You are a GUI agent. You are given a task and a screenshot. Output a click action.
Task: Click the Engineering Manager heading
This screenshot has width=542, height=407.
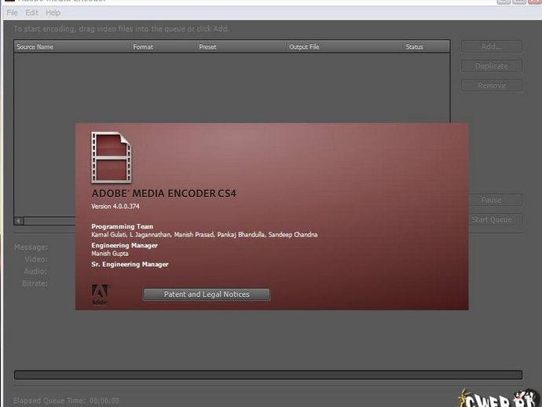point(124,245)
